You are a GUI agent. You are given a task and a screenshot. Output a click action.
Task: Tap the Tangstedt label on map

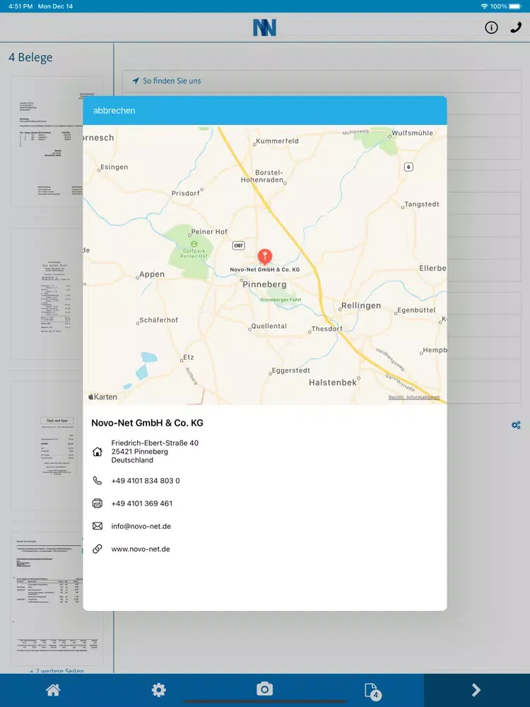pos(421,204)
